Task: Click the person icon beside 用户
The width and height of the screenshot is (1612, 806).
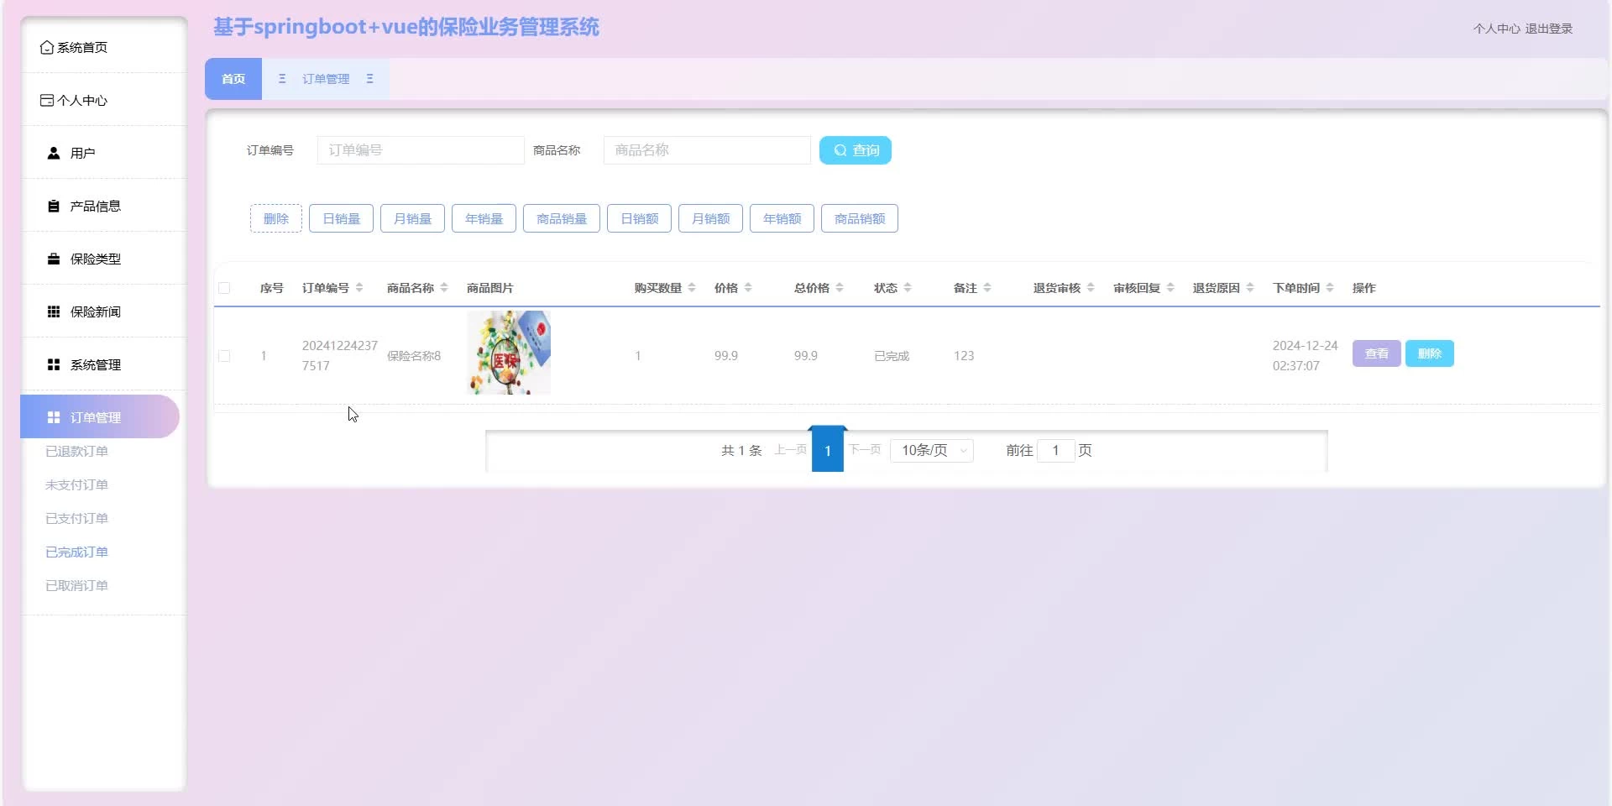Action: (54, 153)
